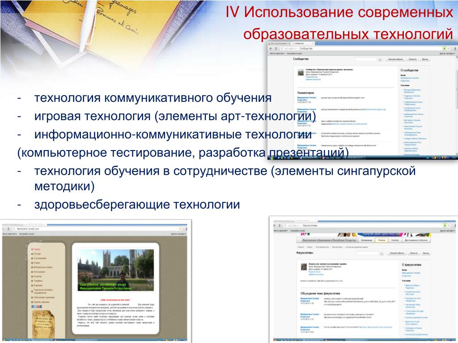The width and height of the screenshot is (458, 343).
Task: Click back arrow in jimdo browser window
Action: point(3,229)
